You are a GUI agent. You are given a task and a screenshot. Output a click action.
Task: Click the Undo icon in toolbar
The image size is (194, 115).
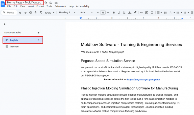[x=20, y=13]
